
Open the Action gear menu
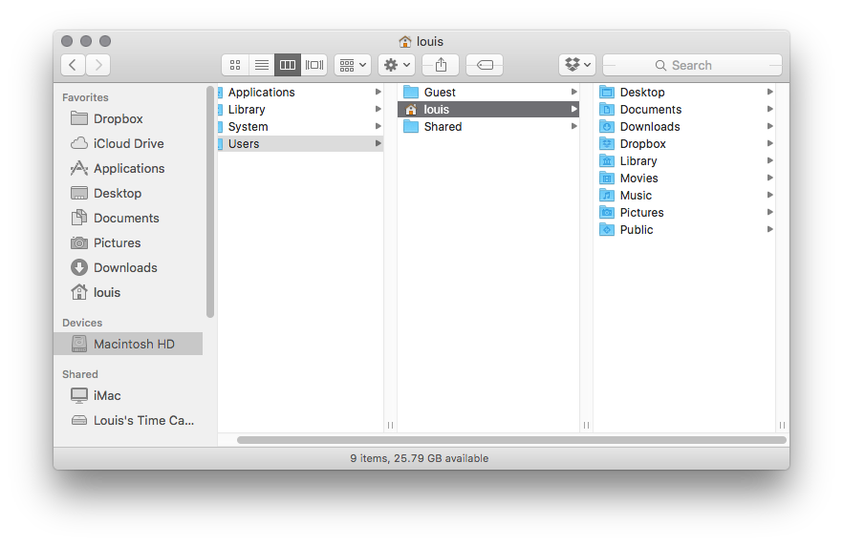click(x=397, y=65)
